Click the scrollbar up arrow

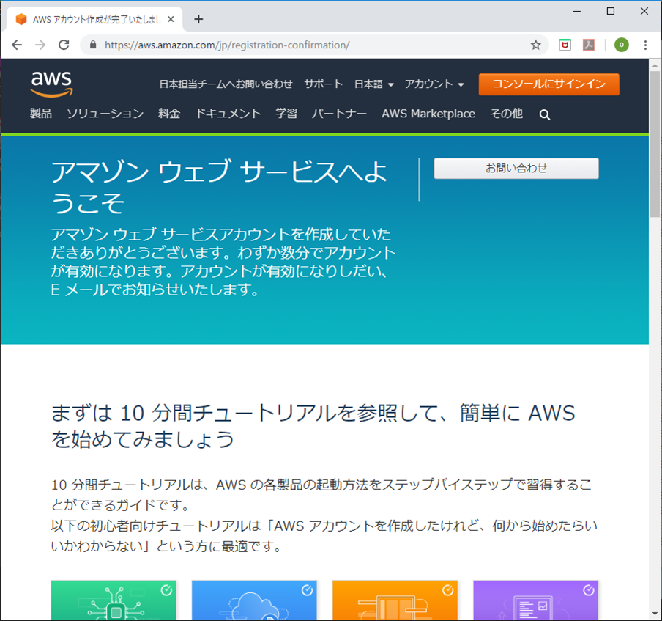655,65
